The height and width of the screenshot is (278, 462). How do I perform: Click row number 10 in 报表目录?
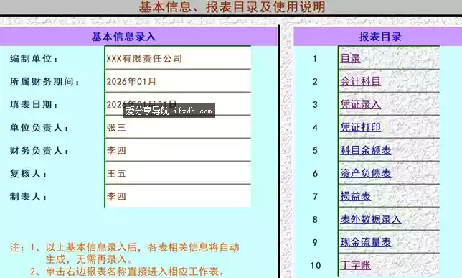click(x=315, y=266)
